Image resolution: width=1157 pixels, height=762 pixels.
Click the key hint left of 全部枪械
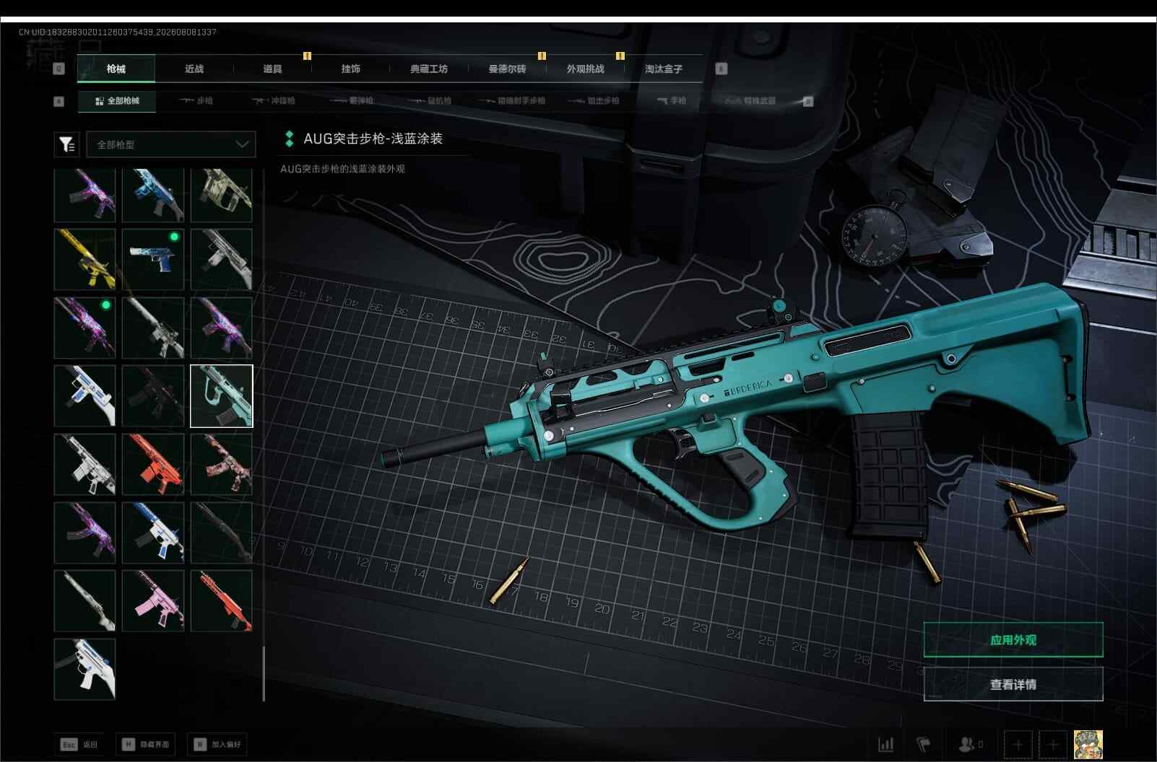59,101
